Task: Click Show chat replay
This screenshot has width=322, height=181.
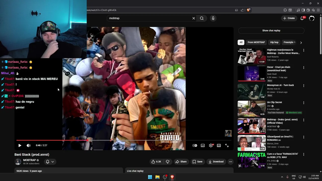Action: [x=271, y=30]
